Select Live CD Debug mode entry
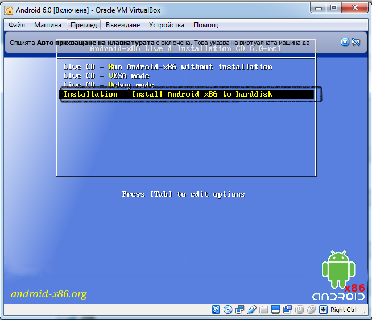The image size is (372, 320). [x=108, y=84]
